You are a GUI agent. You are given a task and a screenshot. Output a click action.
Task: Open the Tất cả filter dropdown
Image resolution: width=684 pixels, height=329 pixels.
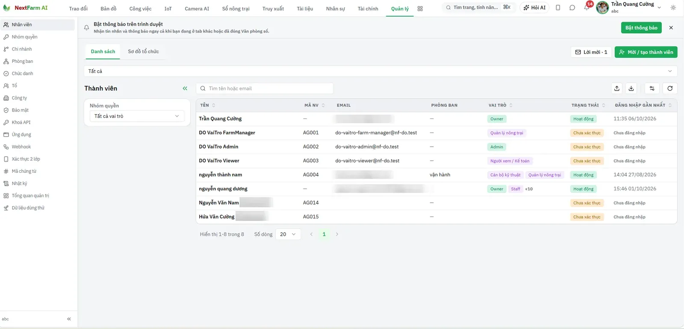[x=380, y=71]
